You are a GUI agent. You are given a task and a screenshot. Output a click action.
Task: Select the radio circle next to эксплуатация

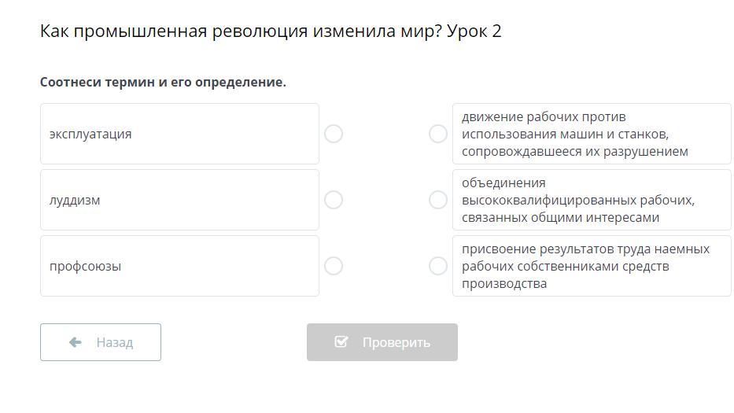(x=334, y=134)
